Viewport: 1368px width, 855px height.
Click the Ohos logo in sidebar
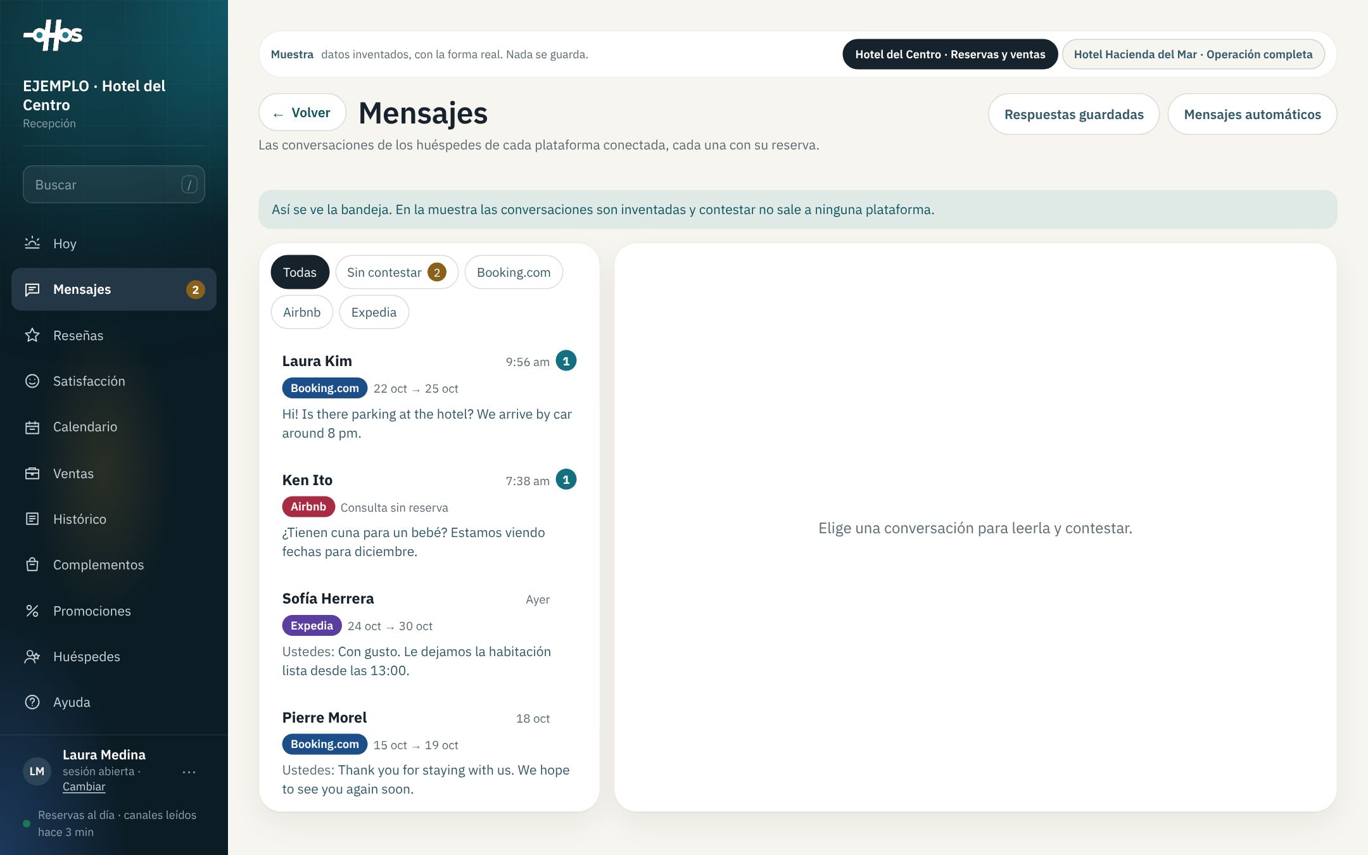pyautogui.click(x=53, y=35)
